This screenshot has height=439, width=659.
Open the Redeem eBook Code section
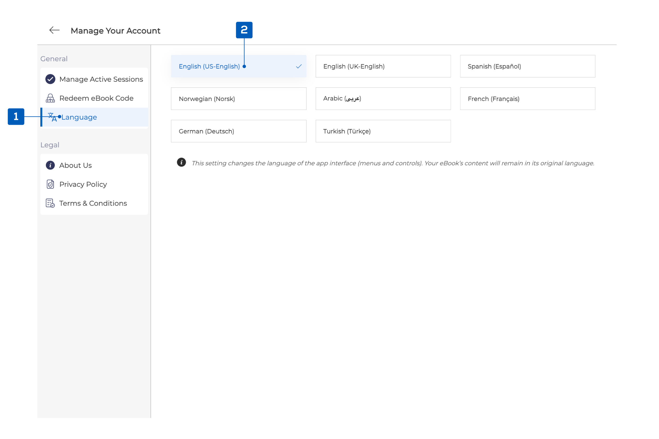click(x=96, y=98)
